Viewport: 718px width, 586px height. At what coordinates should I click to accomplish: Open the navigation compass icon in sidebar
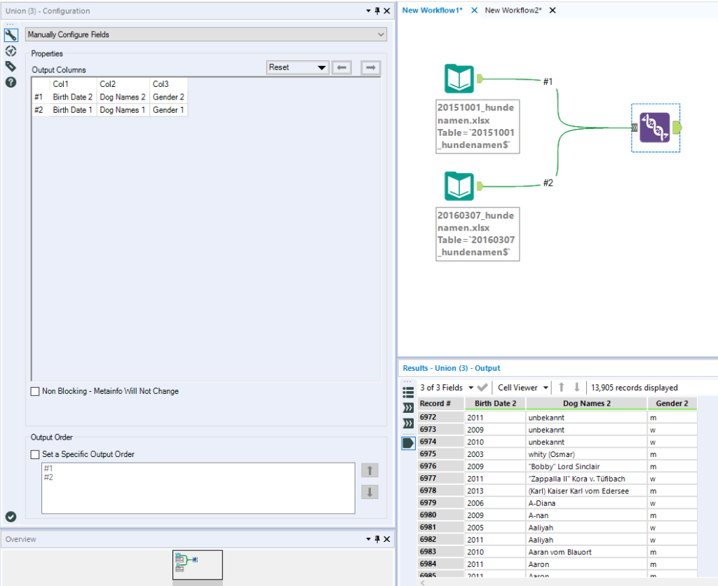(10, 50)
